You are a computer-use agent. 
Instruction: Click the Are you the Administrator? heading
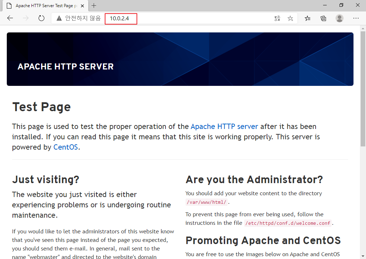point(254,180)
